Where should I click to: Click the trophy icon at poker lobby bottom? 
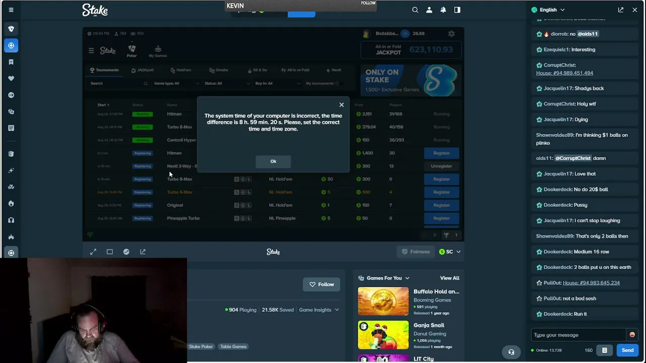tap(446, 235)
